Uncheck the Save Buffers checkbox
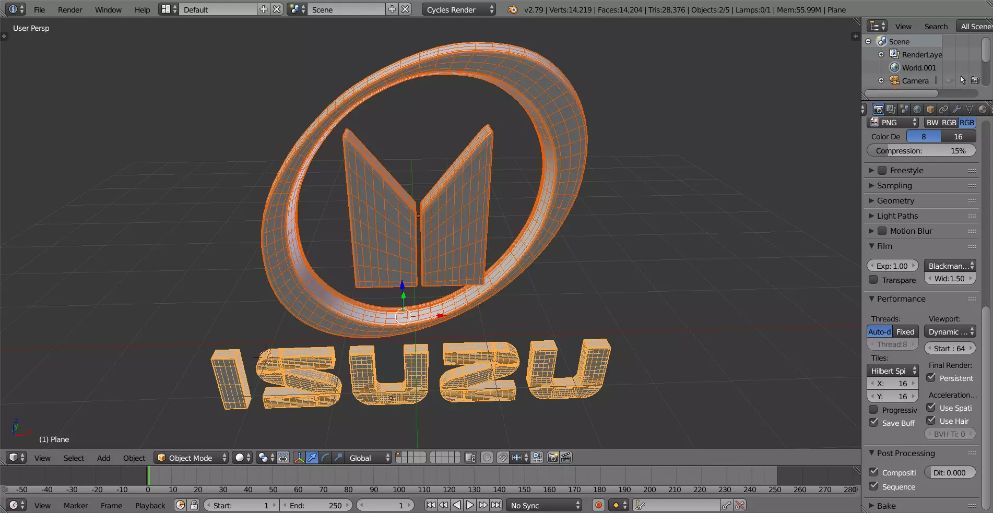Viewport: 993px width, 513px height. (873, 423)
